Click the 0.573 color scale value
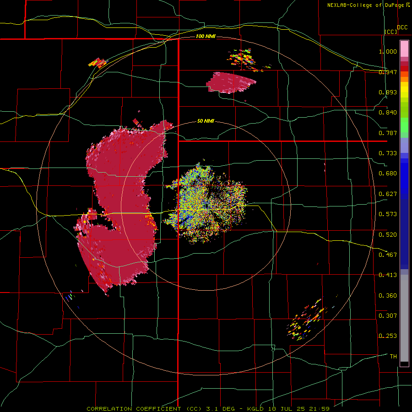The width and height of the screenshot is (412, 412). click(388, 214)
